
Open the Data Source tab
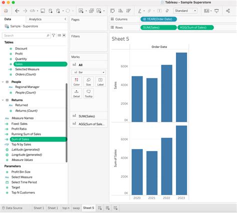(12, 208)
